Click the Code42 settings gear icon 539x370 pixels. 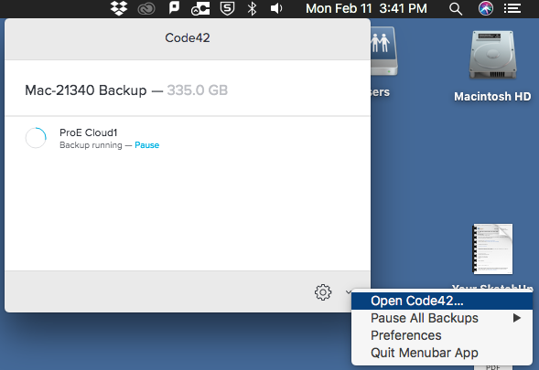pos(323,292)
